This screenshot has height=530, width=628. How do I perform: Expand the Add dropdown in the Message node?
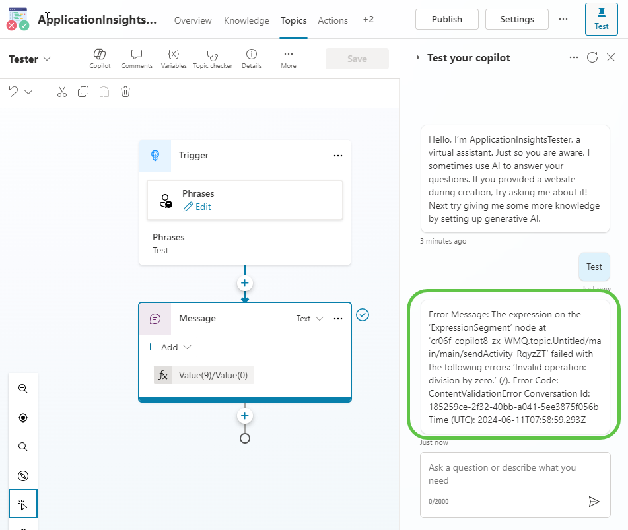point(168,347)
